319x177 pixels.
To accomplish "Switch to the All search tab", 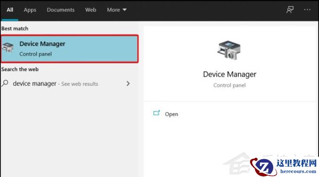I will [x=10, y=10].
